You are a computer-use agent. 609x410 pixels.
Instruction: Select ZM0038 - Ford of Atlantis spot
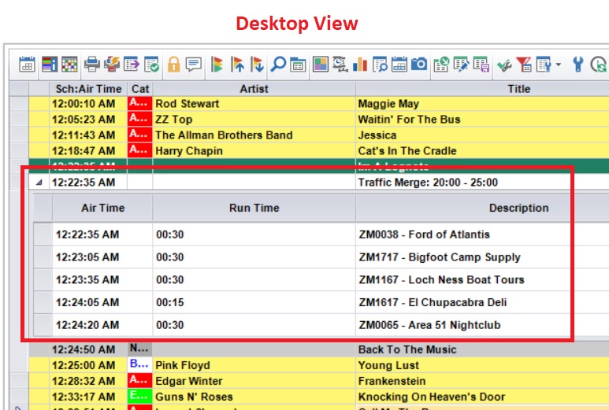[x=482, y=235]
